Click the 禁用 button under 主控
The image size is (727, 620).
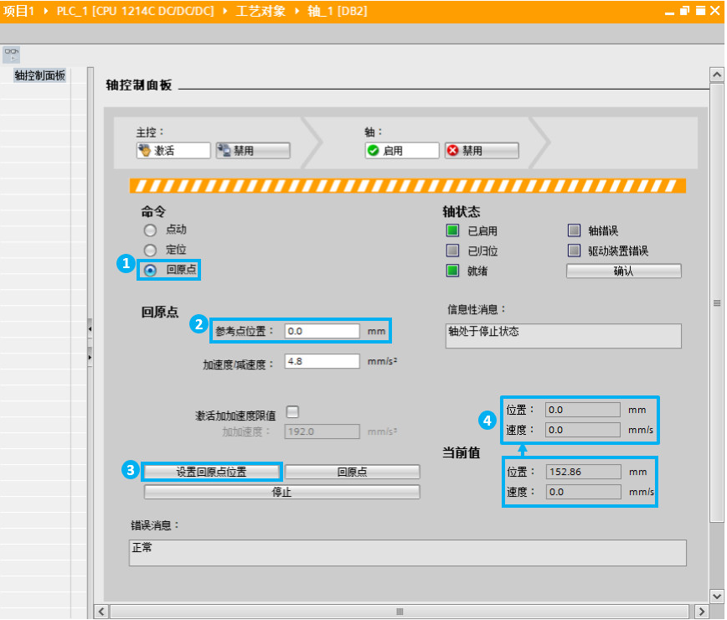tap(253, 151)
